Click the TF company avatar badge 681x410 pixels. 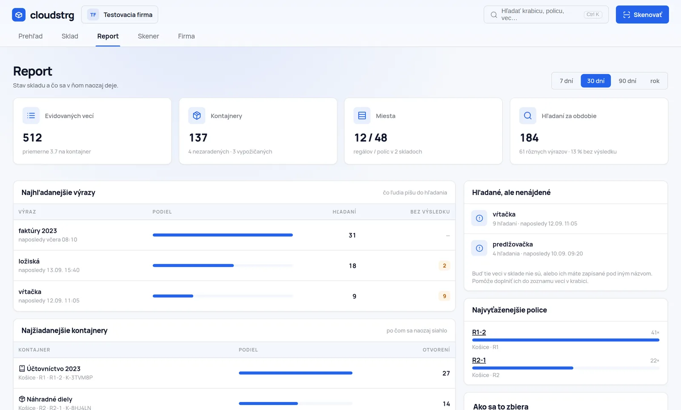click(93, 15)
